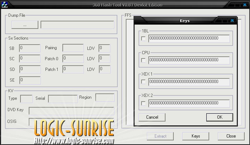
Task: Click the DVD Key field
Action: point(71,111)
